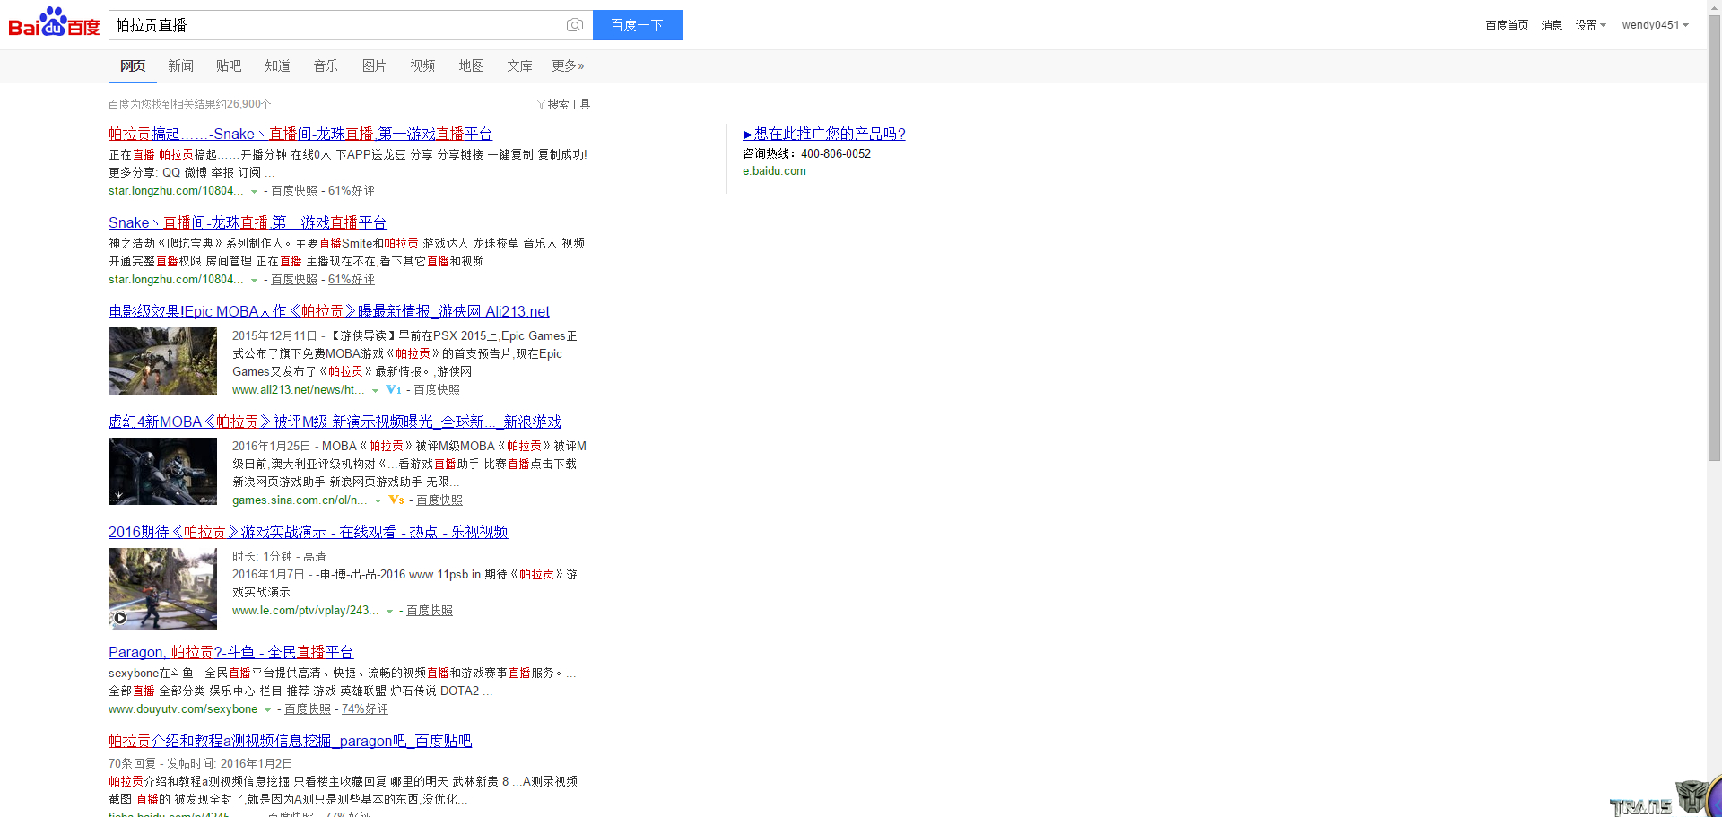Image resolution: width=1722 pixels, height=817 pixels.
Task: Open the 2016期待 游戏实战演示 乐视视频 result
Action: pyautogui.click(x=309, y=532)
